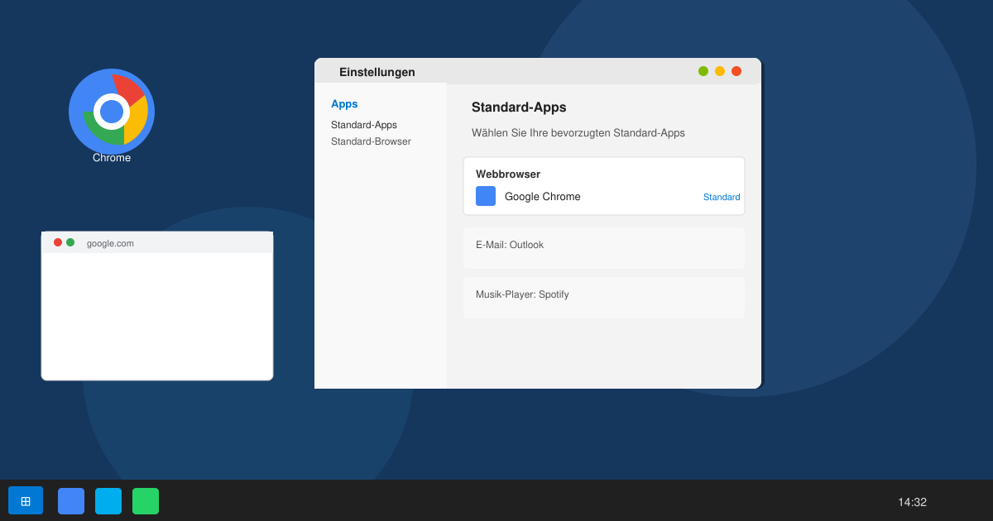Open the dark blue taskbar app icon
Screen dimensions: 993x521
pyautogui.click(x=71, y=501)
